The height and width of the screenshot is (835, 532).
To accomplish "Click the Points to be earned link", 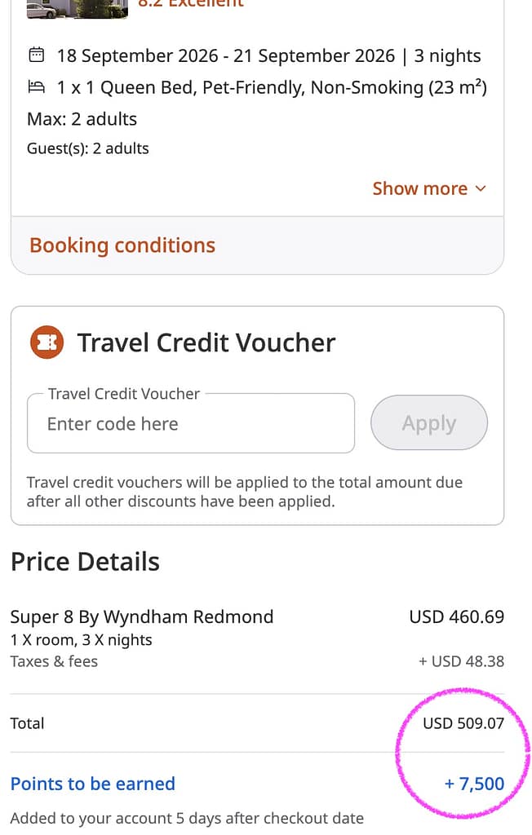I will tap(92, 784).
